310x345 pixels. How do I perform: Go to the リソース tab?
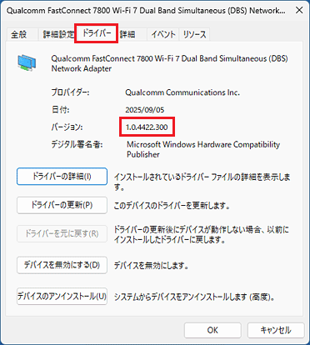tap(194, 34)
